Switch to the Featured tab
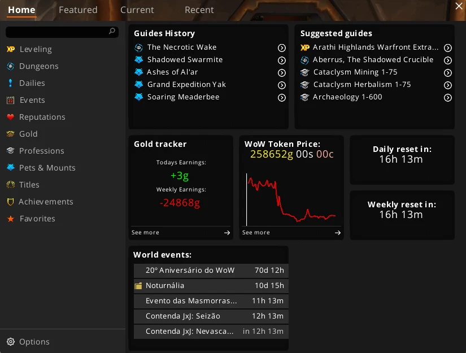The image size is (466, 353). pyautogui.click(x=78, y=10)
